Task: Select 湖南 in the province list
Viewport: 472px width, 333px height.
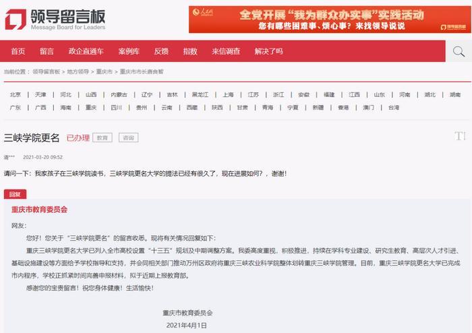Action: [454, 95]
